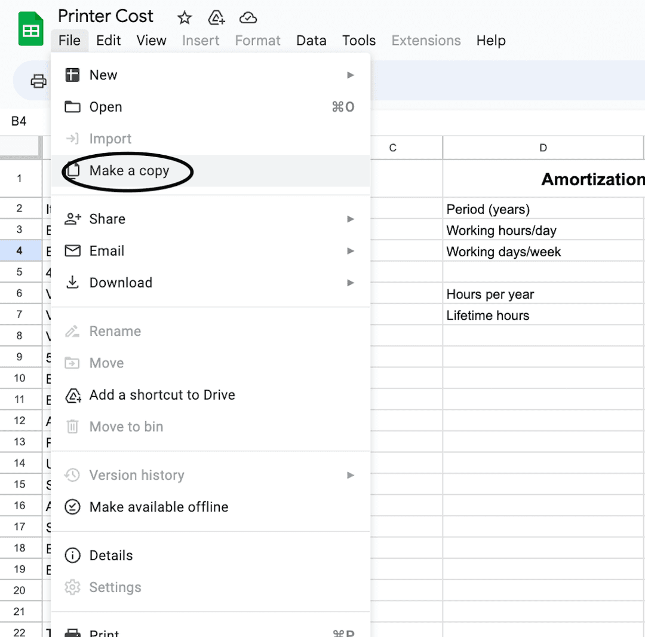Click the Move folder icon
Image resolution: width=645 pixels, height=637 pixels.
[x=72, y=363]
